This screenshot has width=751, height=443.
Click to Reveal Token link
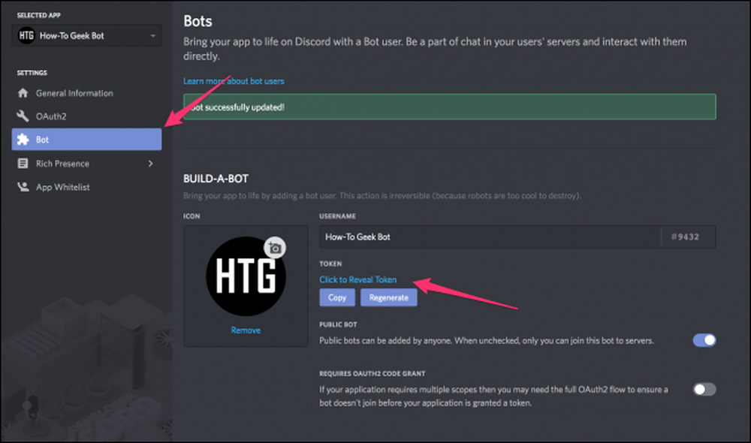pos(357,279)
